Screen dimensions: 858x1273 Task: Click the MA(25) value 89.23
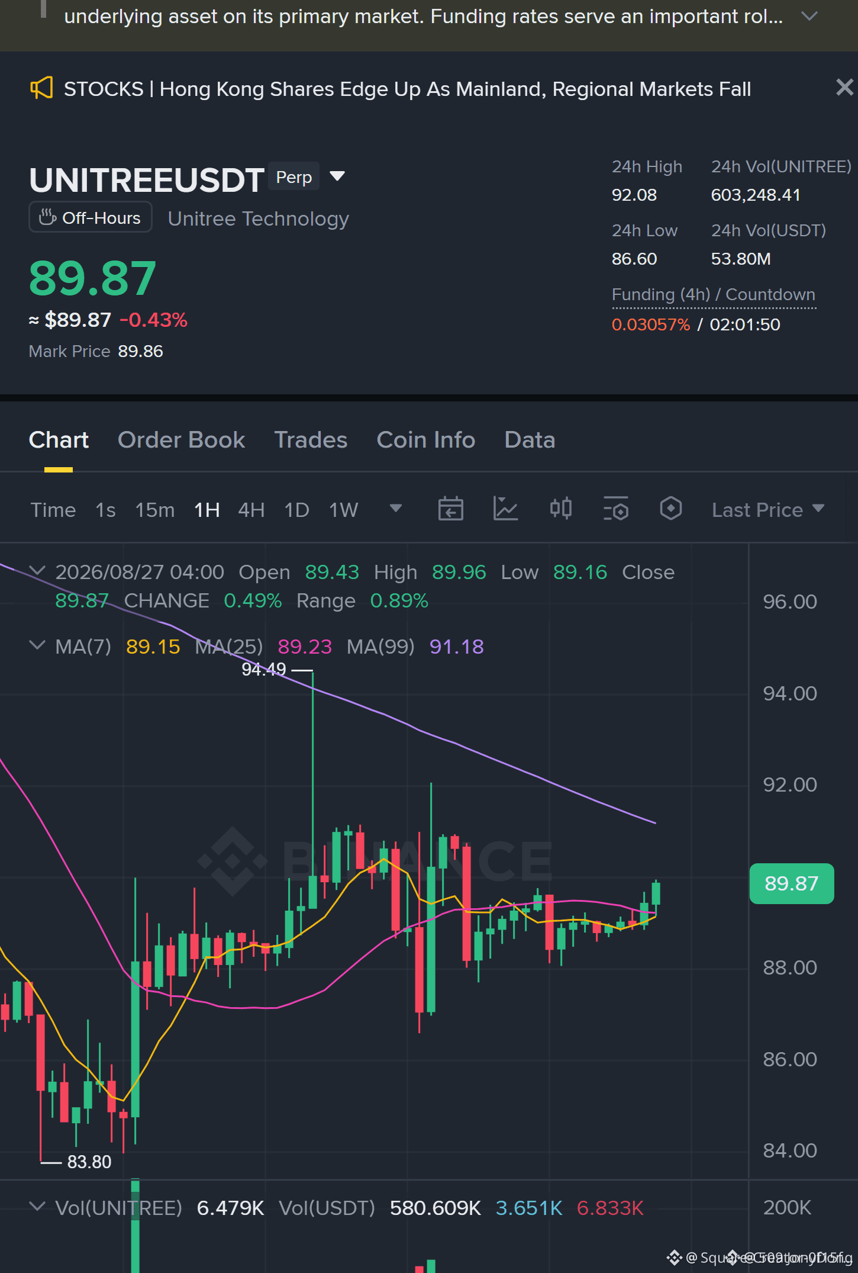pos(305,647)
